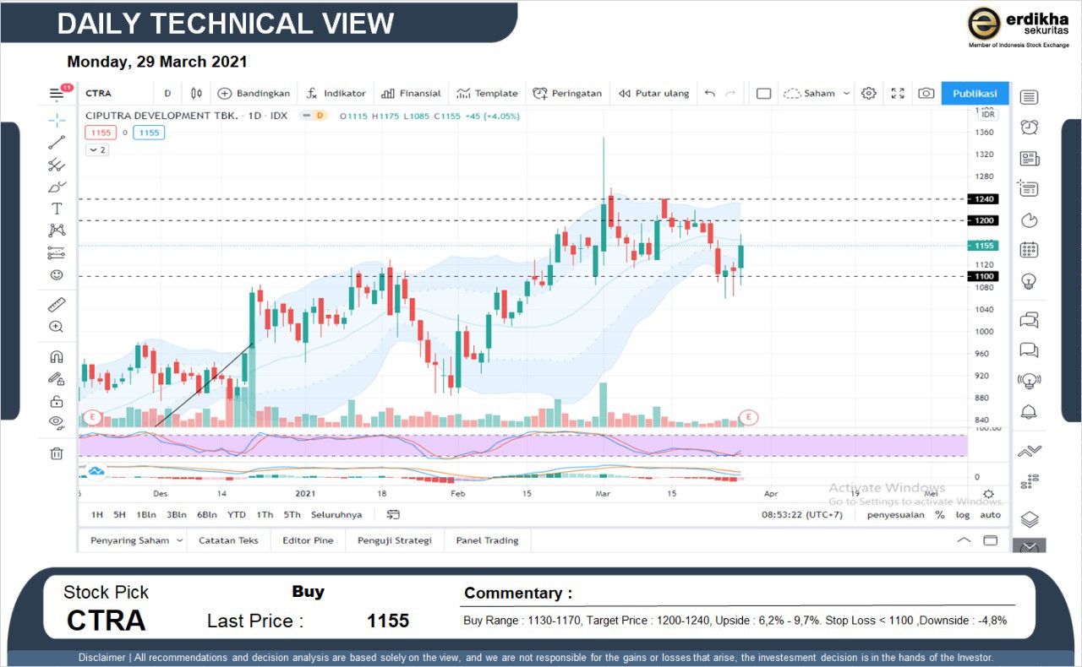Viewport: 1082px width, 667px height.
Task: Open the alarm clock alerts panel
Action: click(1029, 127)
